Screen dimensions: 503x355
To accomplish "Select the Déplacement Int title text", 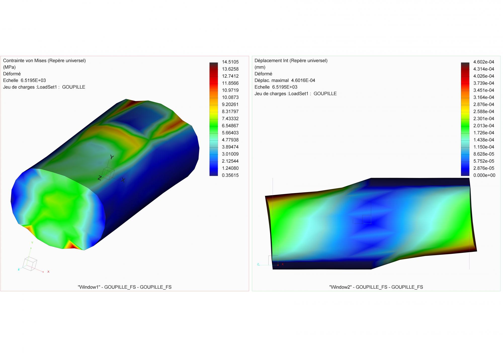I will (291, 61).
